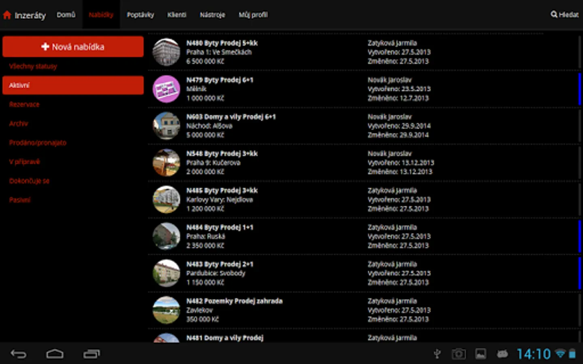Switch to the Poptávky tab
This screenshot has height=364, width=583.
[140, 15]
